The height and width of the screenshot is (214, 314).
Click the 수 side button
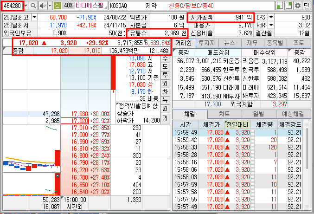coord(165,58)
